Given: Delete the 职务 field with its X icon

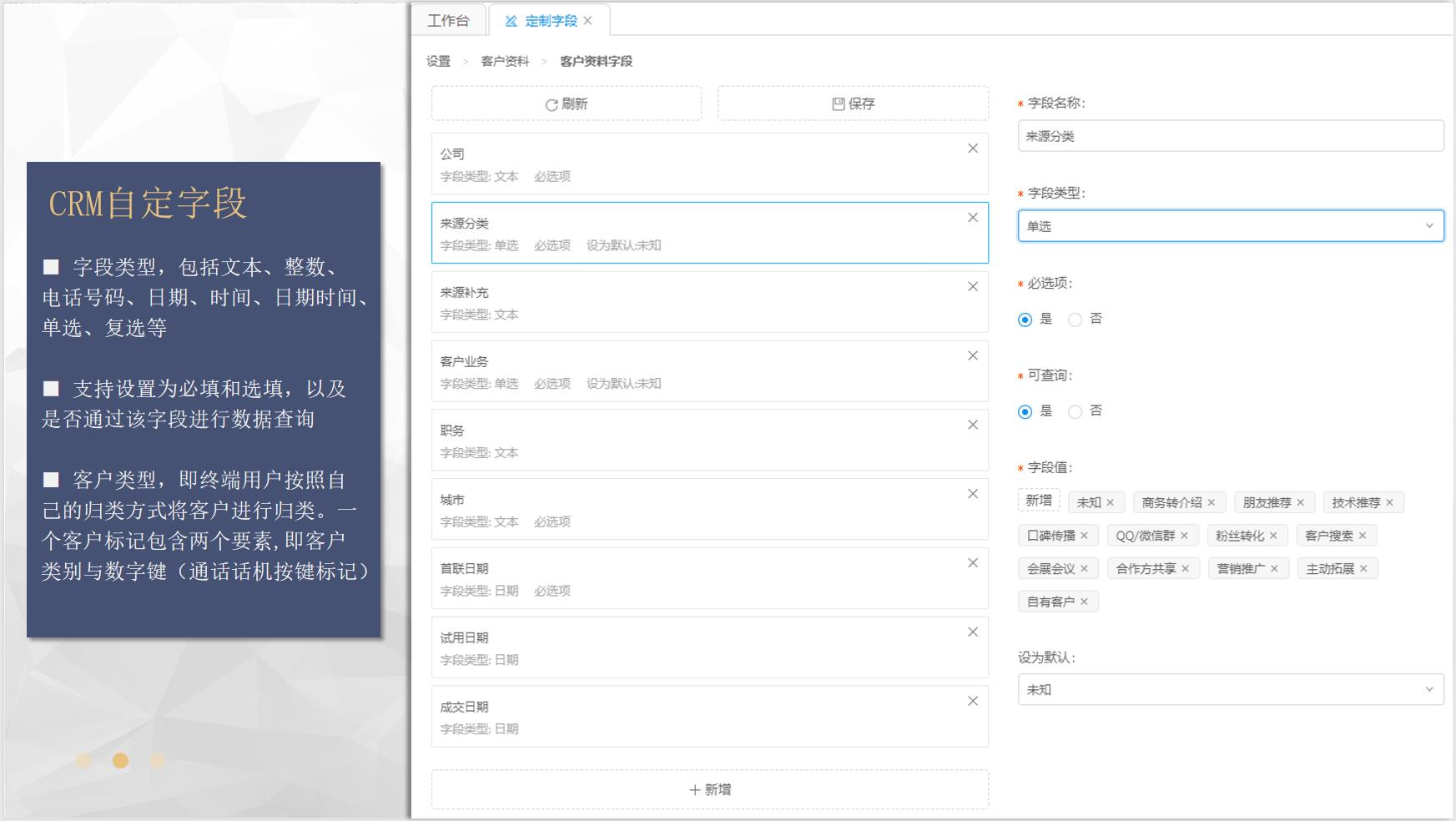Looking at the screenshot, I should point(973,425).
